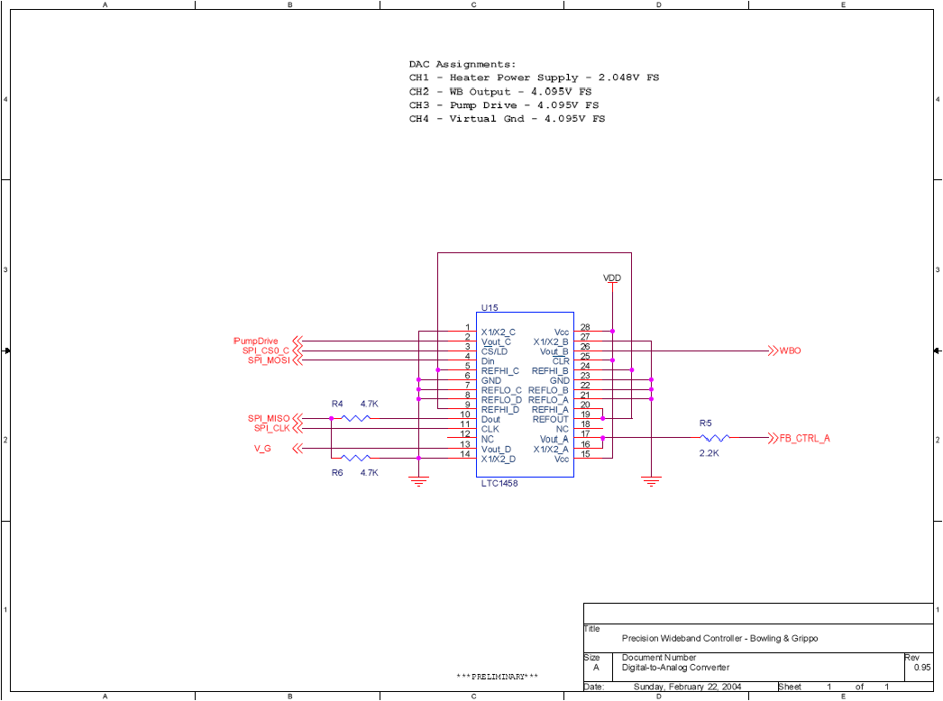The height and width of the screenshot is (701, 943).
Task: Select the ground symbol below R6 net
Action: (418, 481)
